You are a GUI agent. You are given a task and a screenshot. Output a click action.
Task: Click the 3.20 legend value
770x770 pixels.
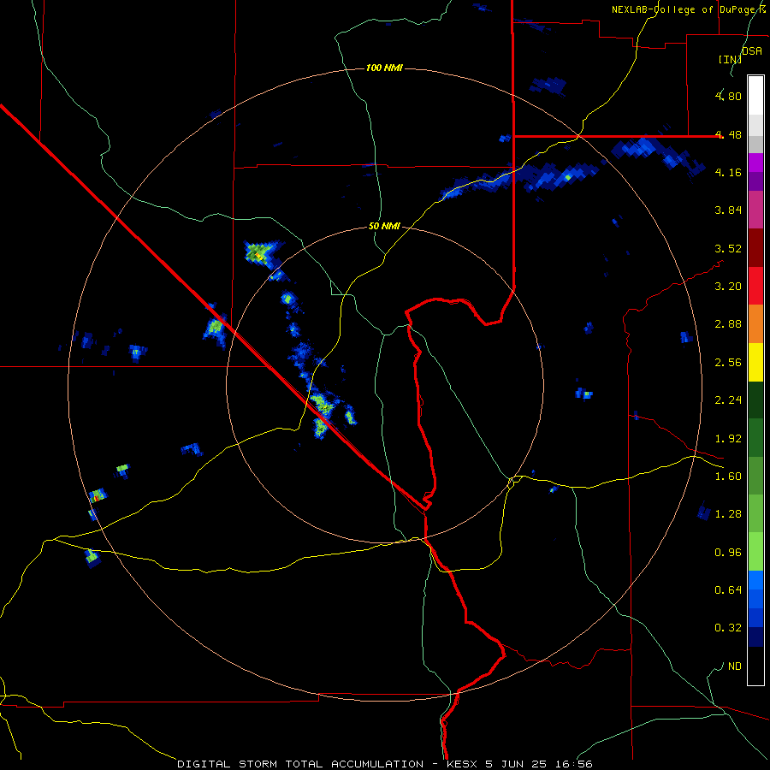pos(728,287)
